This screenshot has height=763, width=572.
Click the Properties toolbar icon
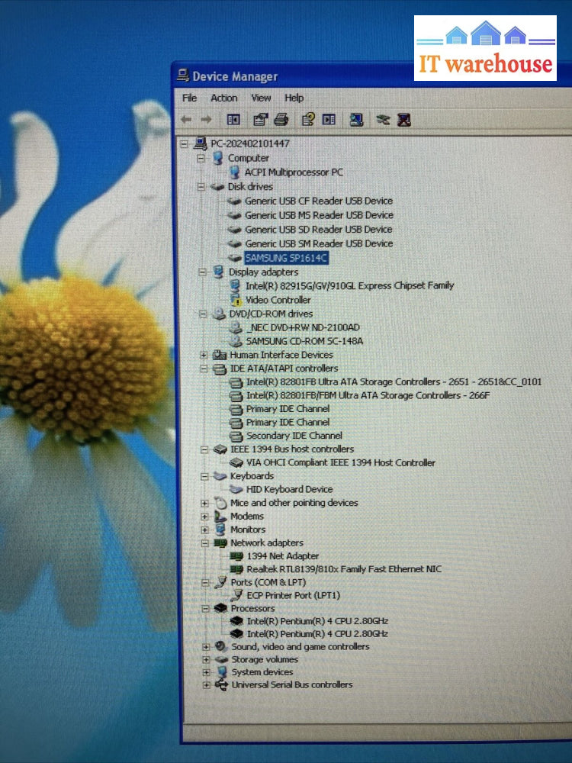coord(261,120)
